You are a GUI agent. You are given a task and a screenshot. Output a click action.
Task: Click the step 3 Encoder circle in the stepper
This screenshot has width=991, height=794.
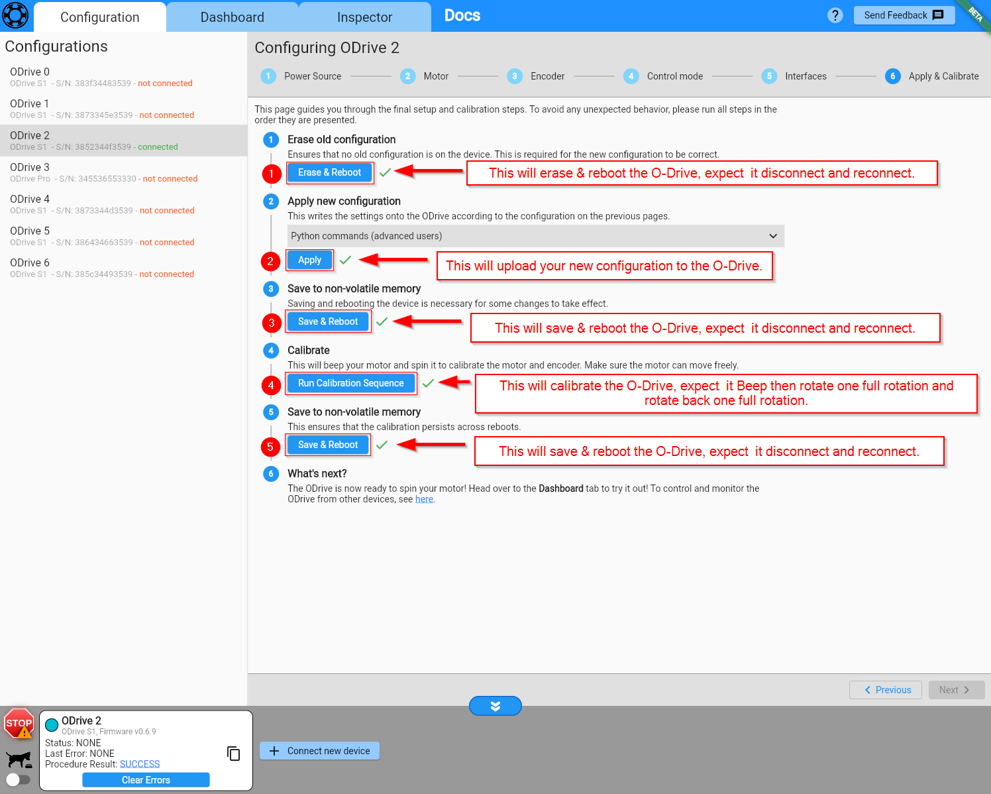515,76
